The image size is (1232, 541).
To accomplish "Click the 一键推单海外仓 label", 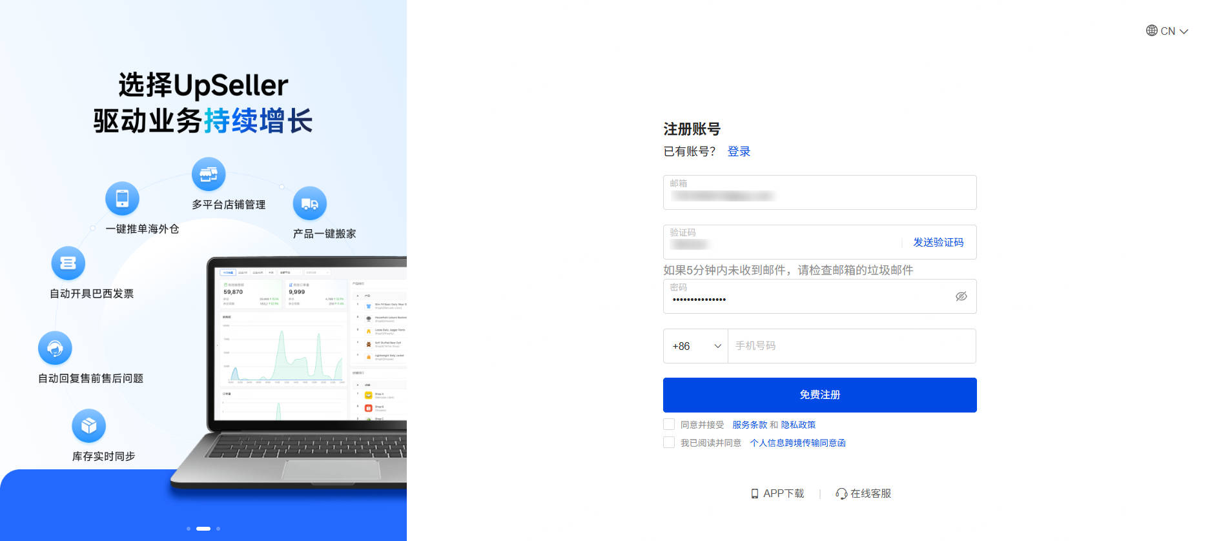I will pyautogui.click(x=142, y=229).
